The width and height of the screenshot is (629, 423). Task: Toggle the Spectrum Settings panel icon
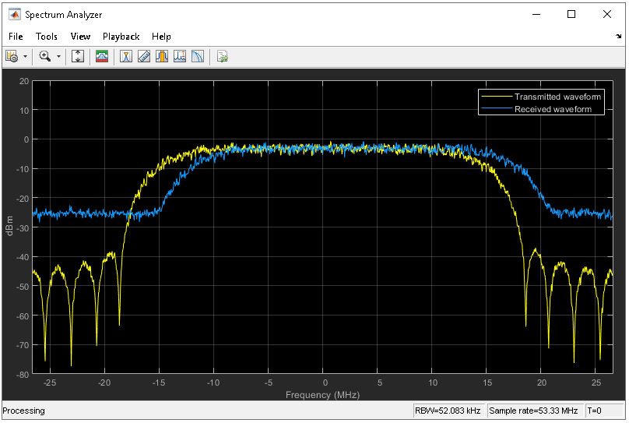click(x=101, y=56)
